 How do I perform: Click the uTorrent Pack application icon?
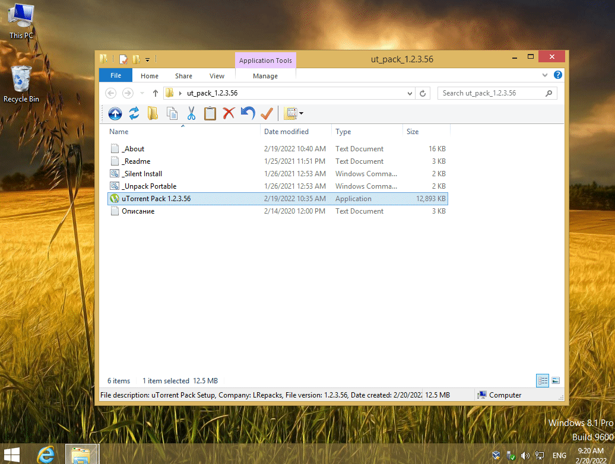coord(115,199)
